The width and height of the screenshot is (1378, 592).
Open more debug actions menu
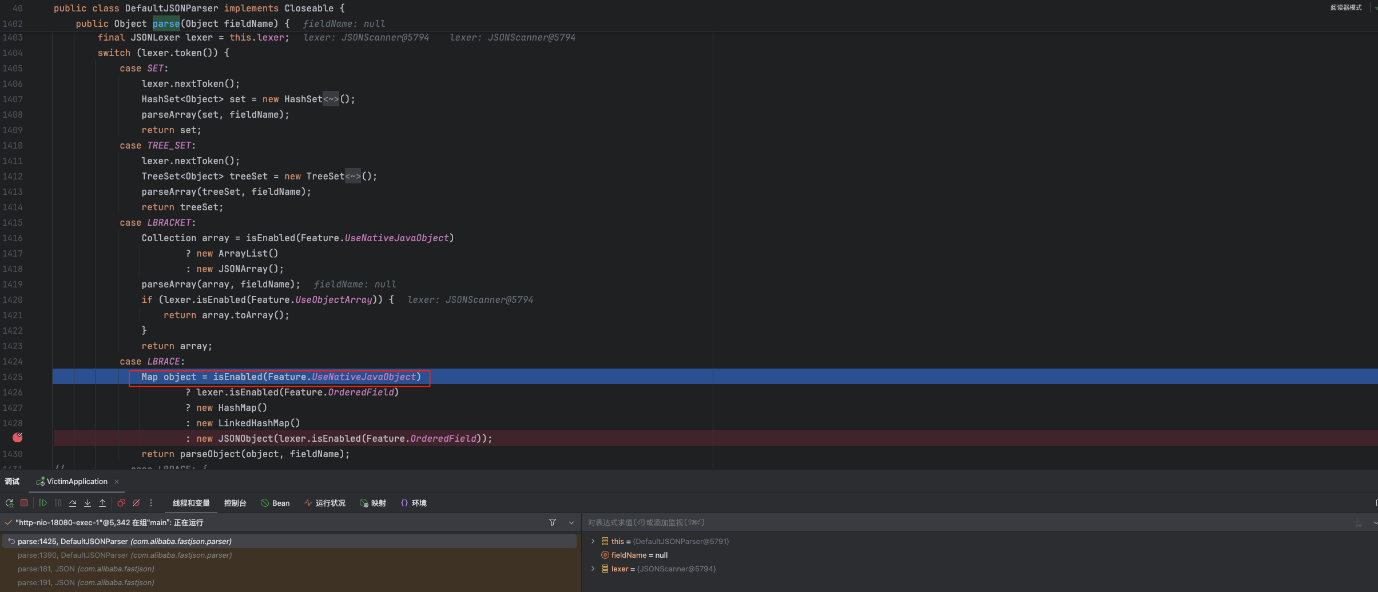[x=151, y=503]
